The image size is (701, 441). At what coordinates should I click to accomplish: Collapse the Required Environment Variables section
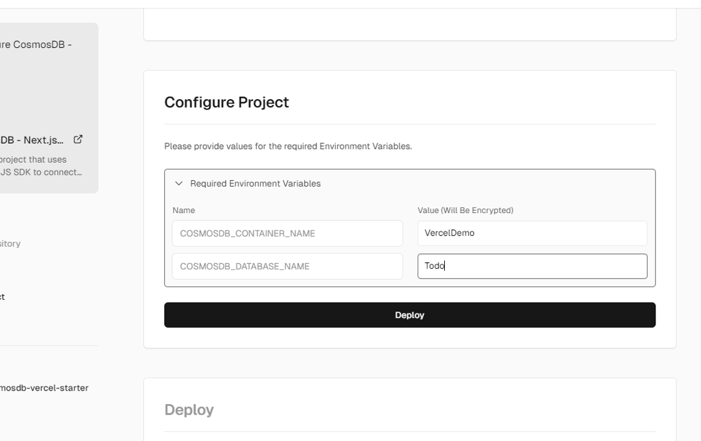[179, 183]
